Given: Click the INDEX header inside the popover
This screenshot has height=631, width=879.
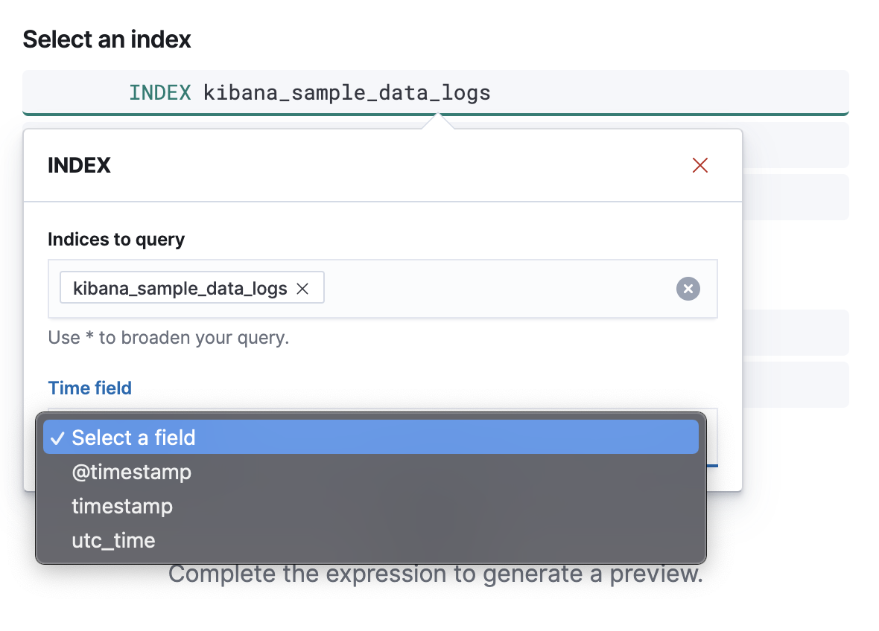Looking at the screenshot, I should coord(79,165).
